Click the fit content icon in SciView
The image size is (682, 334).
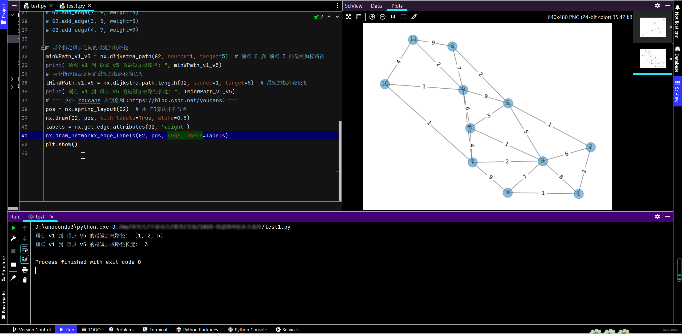(x=403, y=17)
